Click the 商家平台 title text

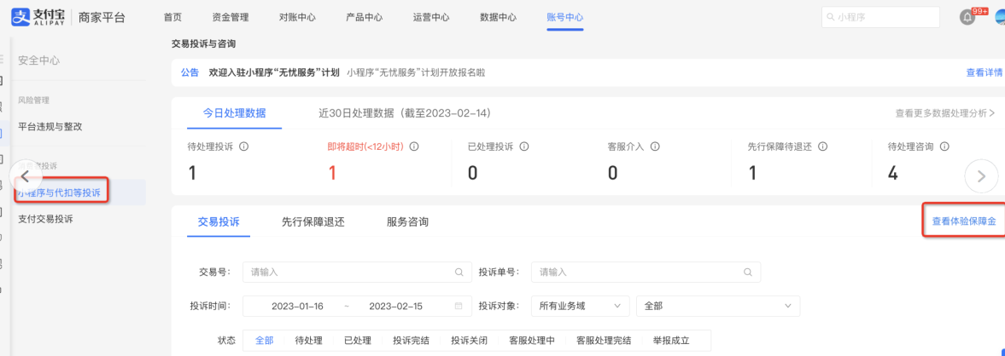coord(102,18)
